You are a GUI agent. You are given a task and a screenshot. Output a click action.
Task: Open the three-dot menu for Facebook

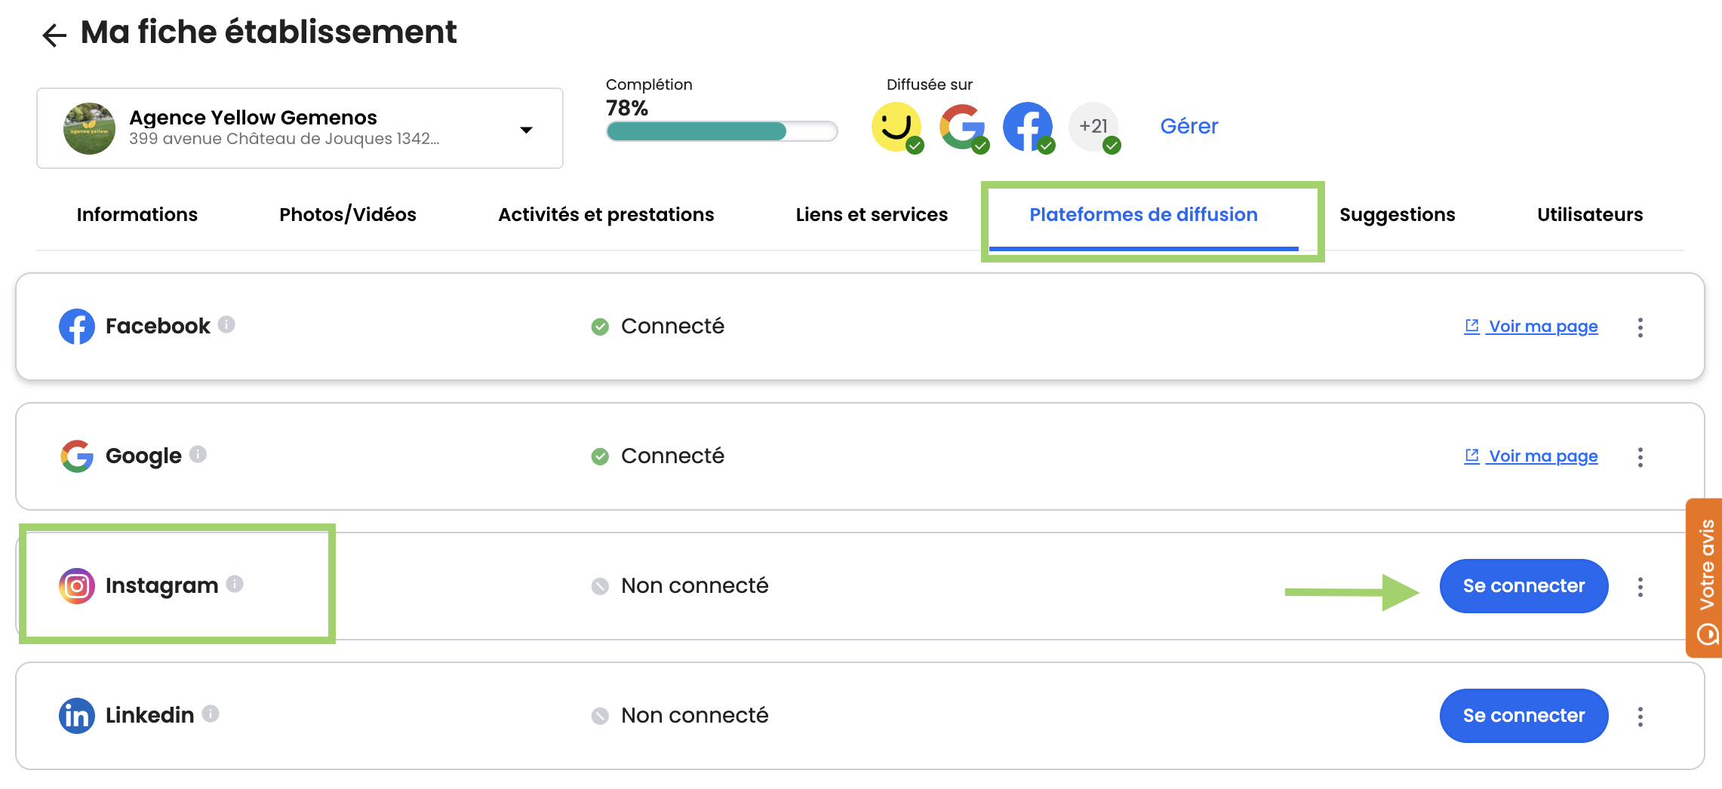pyautogui.click(x=1640, y=327)
